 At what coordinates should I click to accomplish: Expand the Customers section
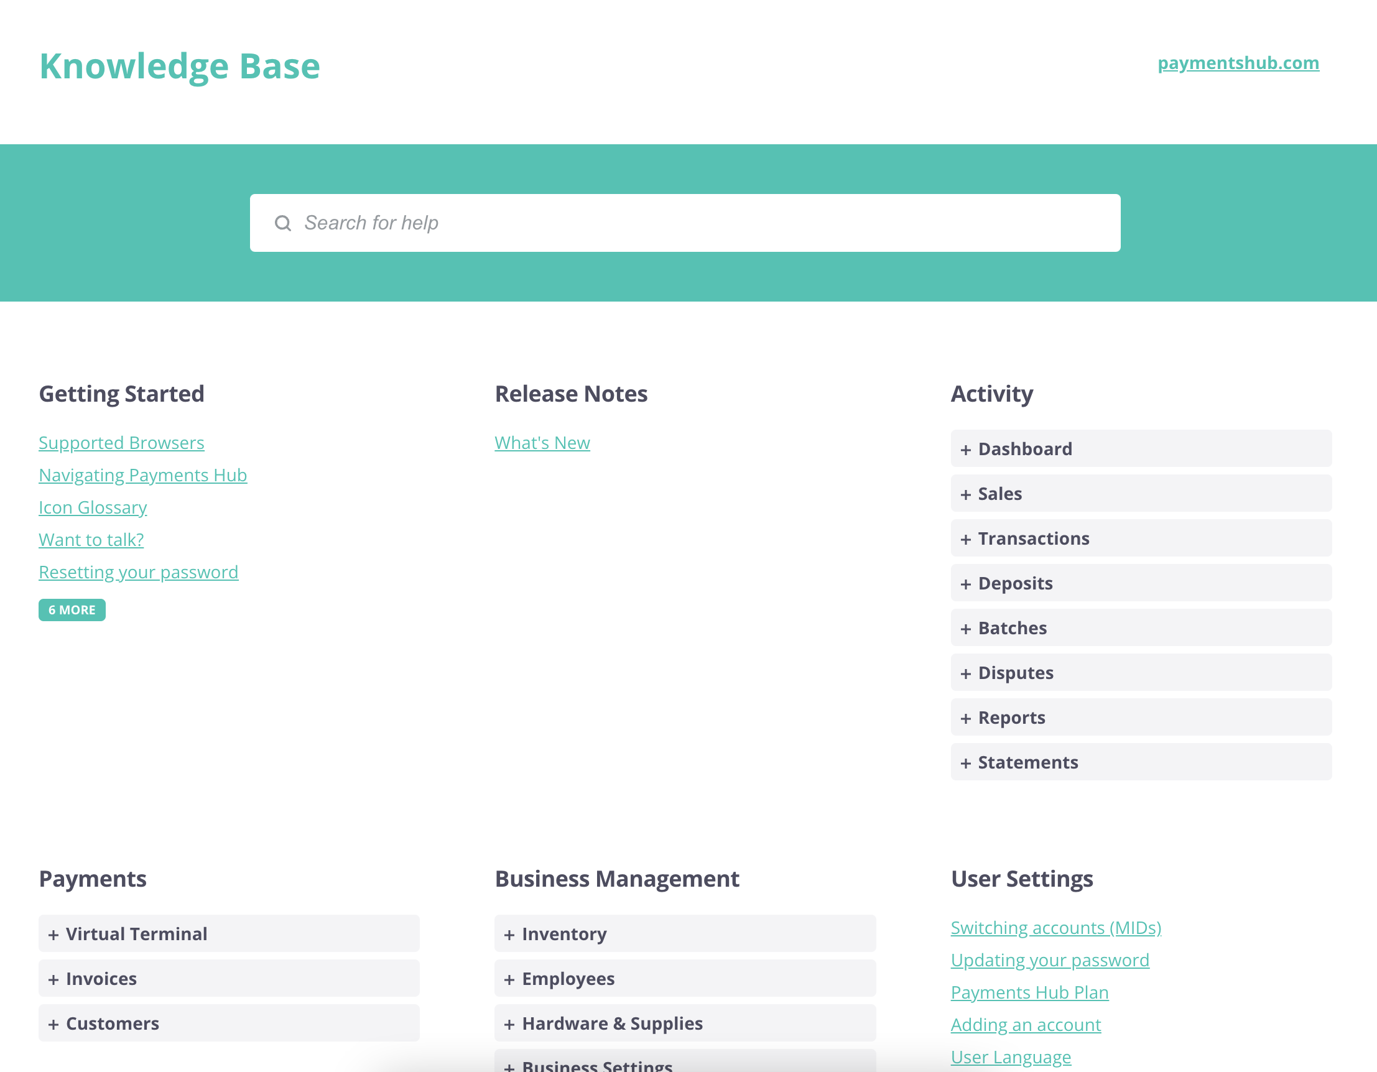point(53,1023)
